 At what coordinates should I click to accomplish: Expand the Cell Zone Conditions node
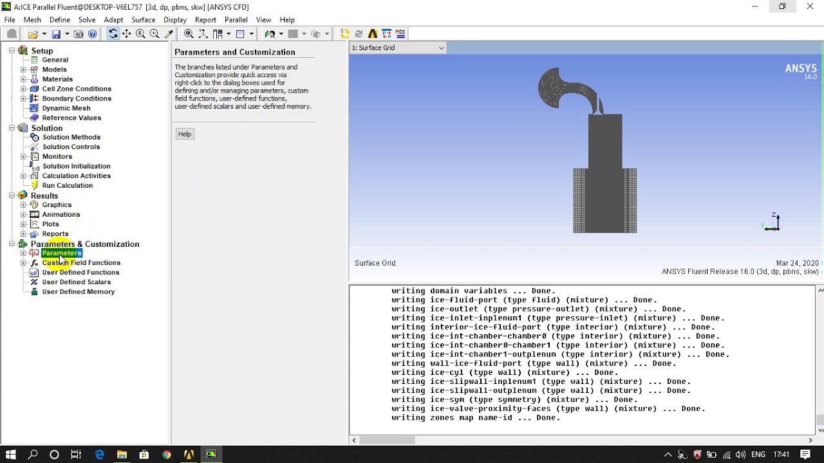pyautogui.click(x=23, y=89)
